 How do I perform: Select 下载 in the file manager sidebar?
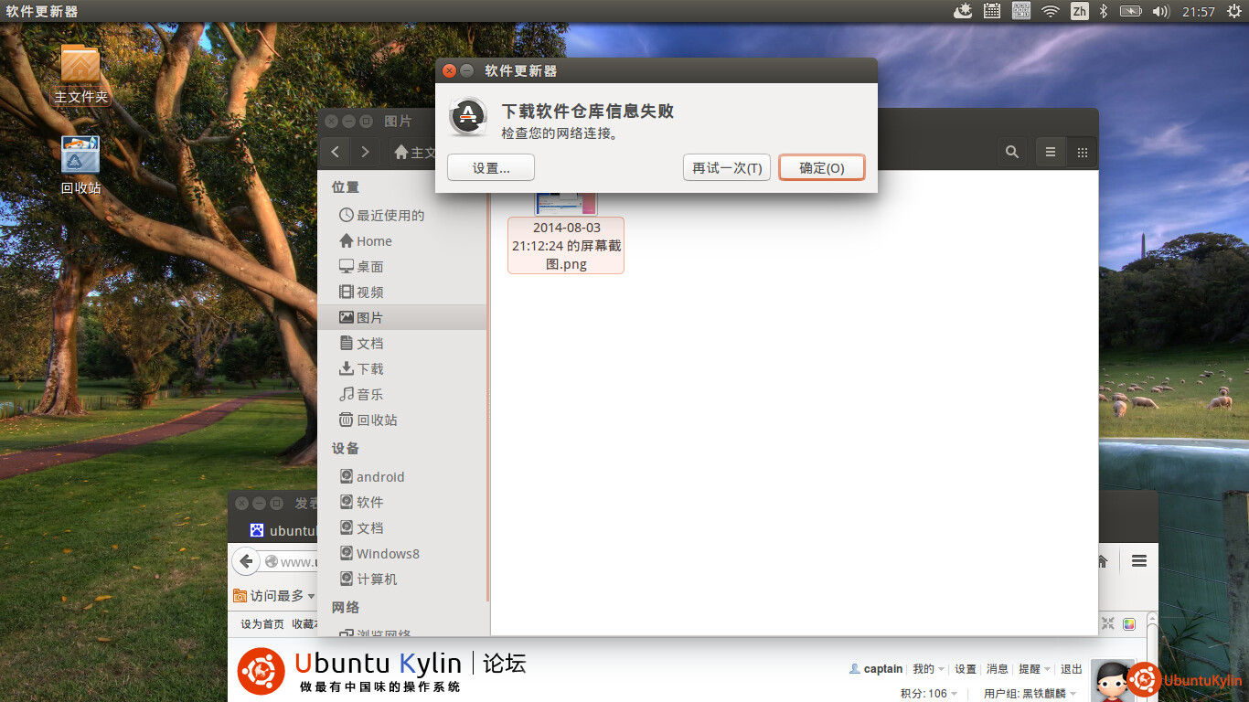pyautogui.click(x=369, y=368)
